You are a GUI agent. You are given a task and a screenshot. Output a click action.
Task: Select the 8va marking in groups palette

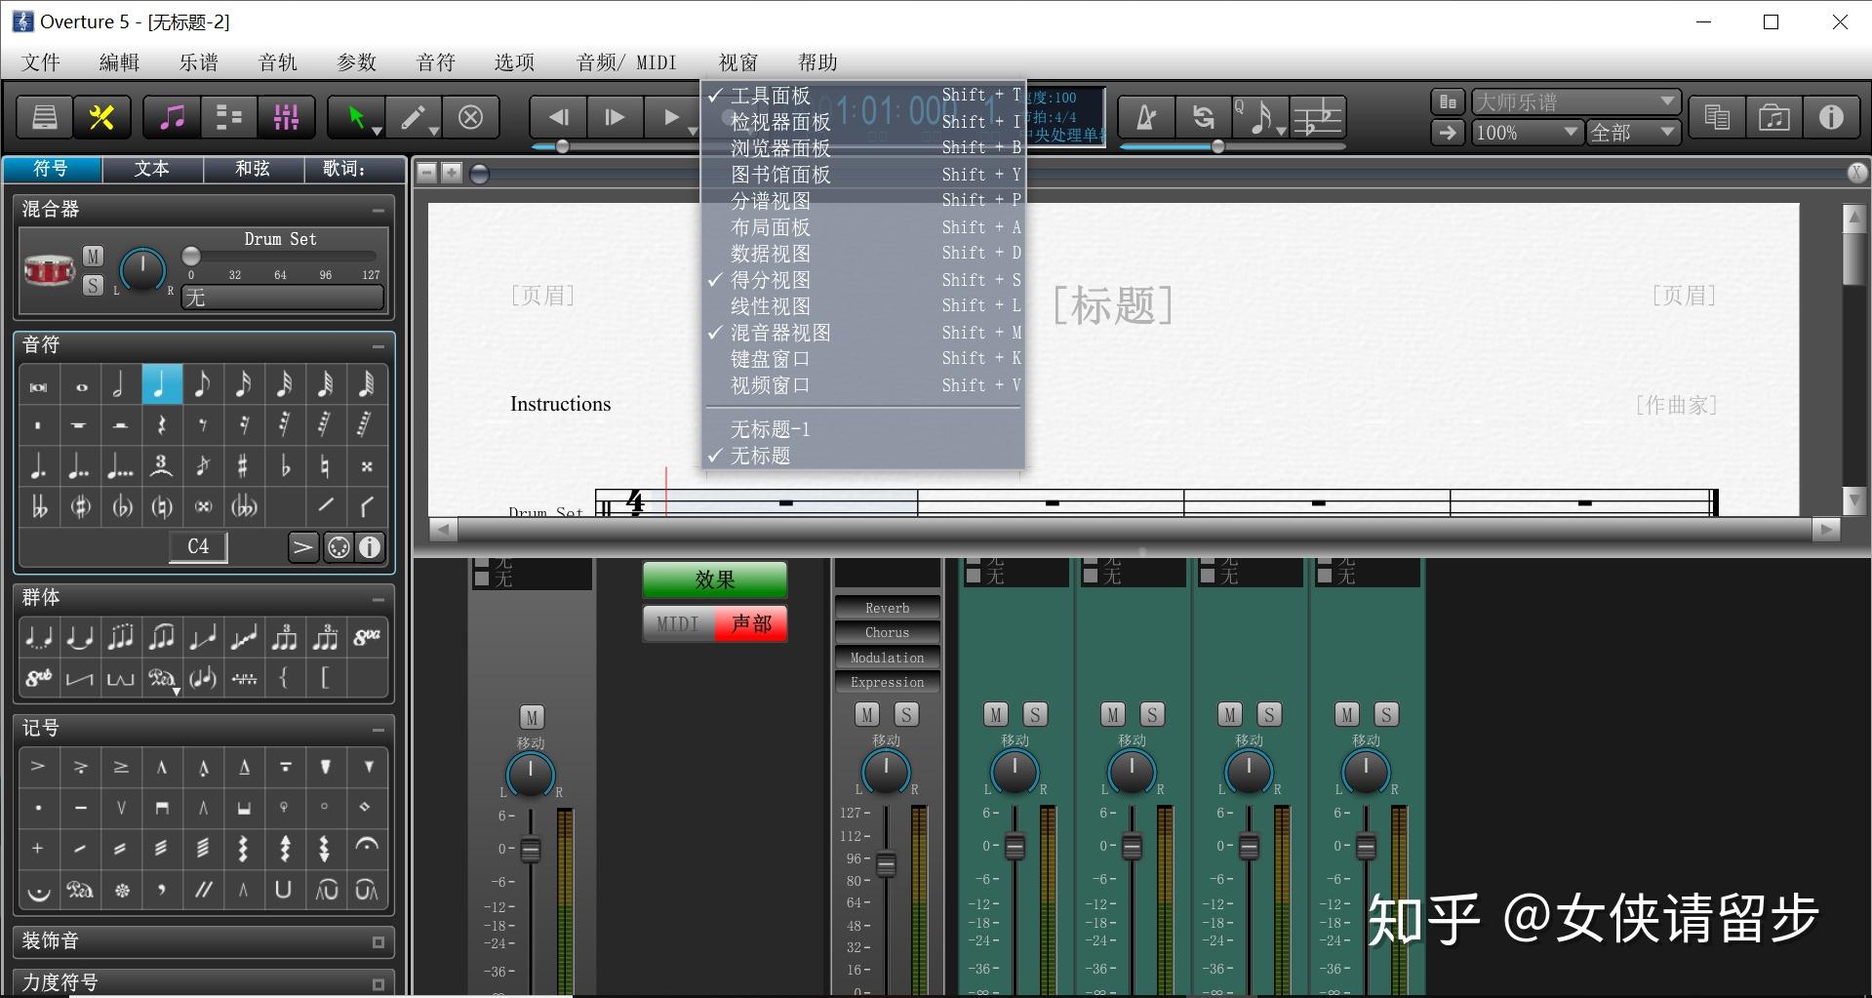click(x=367, y=638)
